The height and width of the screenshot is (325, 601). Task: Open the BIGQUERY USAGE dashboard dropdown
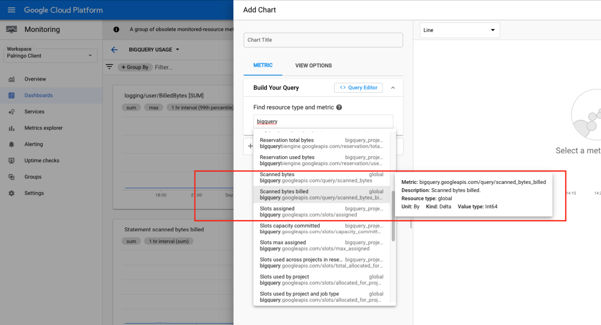pyautogui.click(x=154, y=50)
